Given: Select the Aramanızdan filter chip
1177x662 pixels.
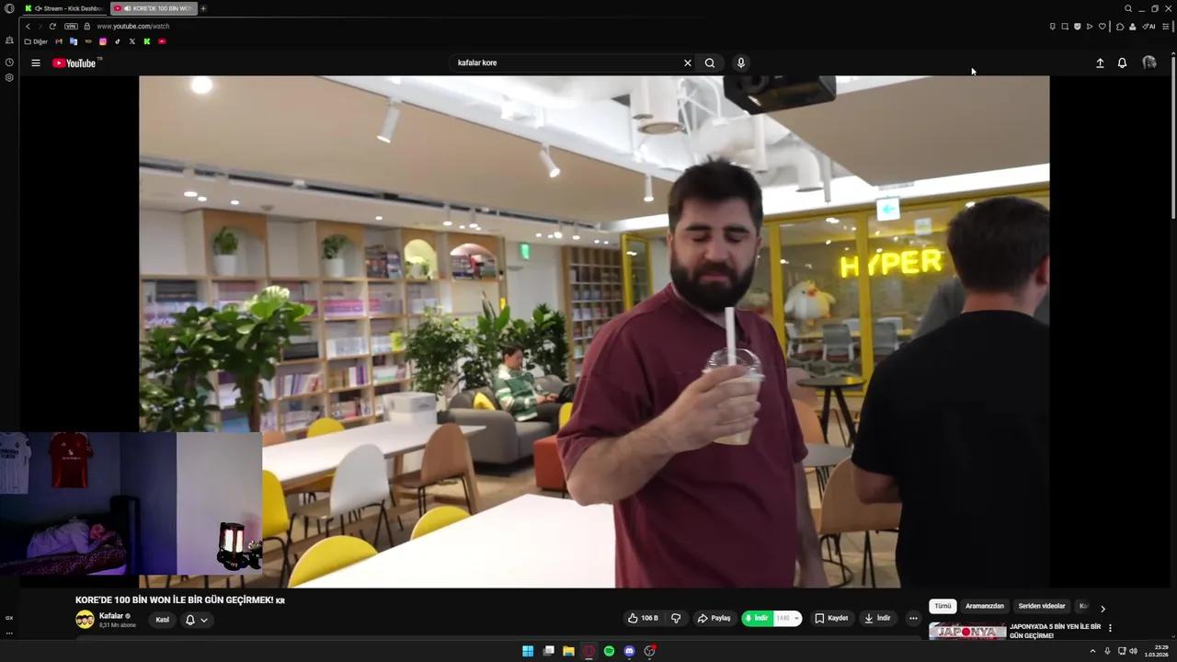Looking at the screenshot, I should [985, 607].
